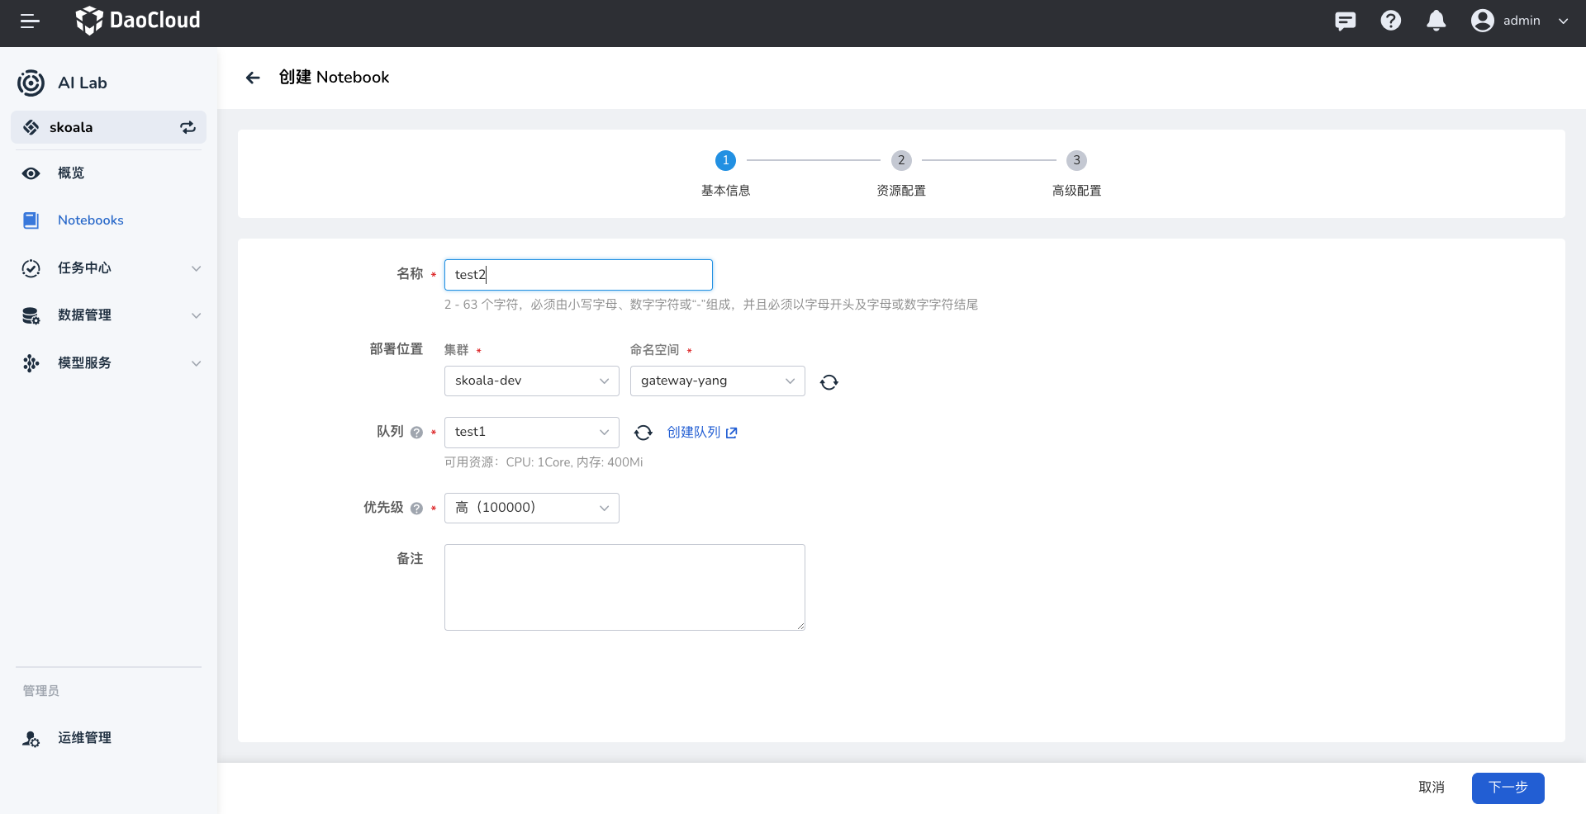
Task: Refresh the namespace list
Action: (829, 382)
